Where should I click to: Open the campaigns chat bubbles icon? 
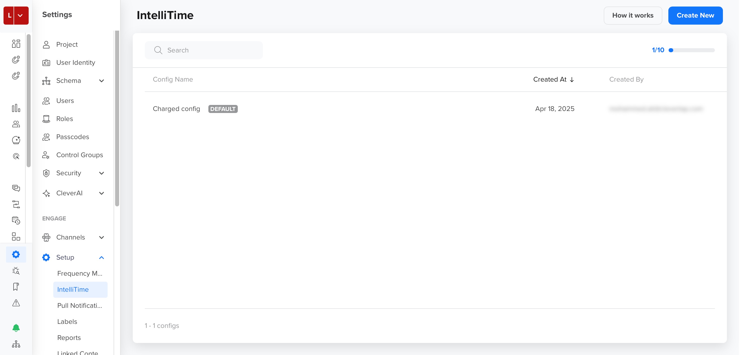pyautogui.click(x=16, y=188)
